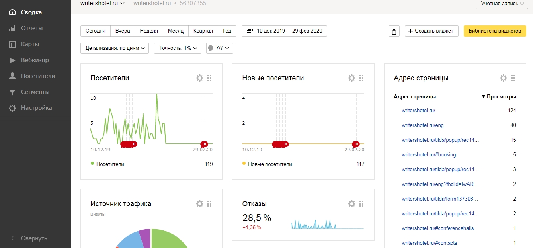Select the Сегодня period tab
The height and width of the screenshot is (248, 533).
[96, 31]
